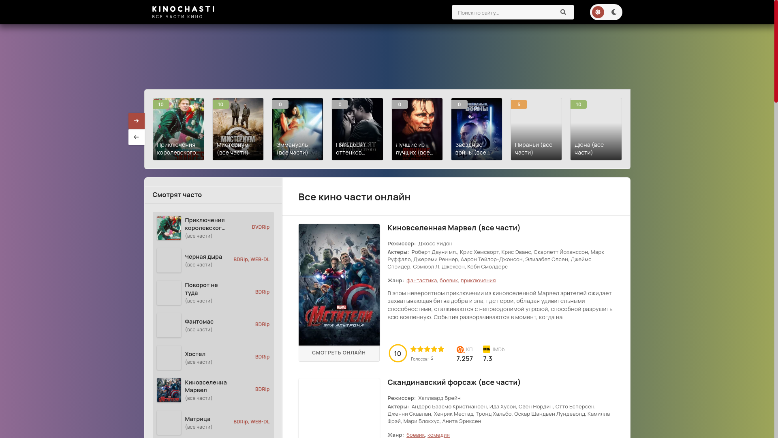Click the Смотрят часто heading

tap(177, 195)
